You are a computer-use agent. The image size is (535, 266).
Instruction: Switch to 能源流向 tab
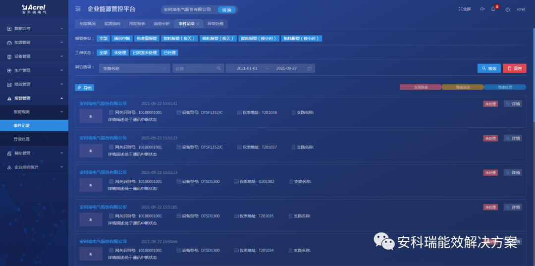coord(112,24)
